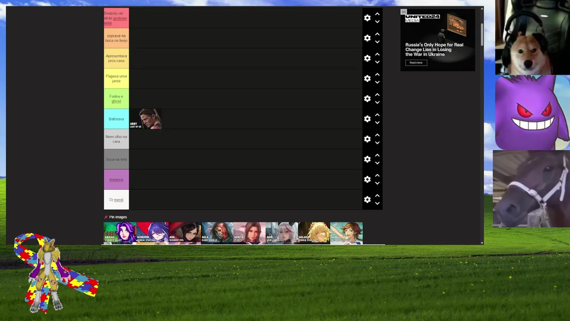Pick the Acheron Honkai Star Rail card
Viewport: 570px width, 321px height.
(152, 233)
